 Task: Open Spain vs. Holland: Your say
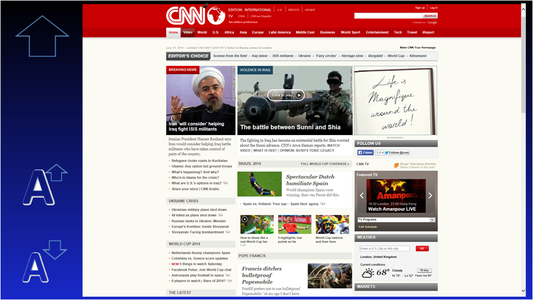coord(264,204)
